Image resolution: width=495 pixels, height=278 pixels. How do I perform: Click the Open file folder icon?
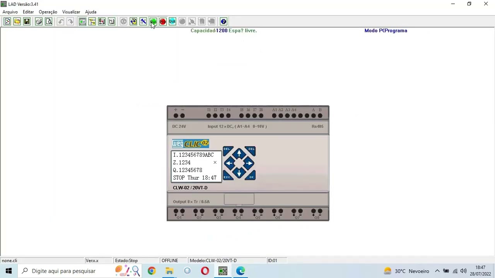click(x=17, y=22)
